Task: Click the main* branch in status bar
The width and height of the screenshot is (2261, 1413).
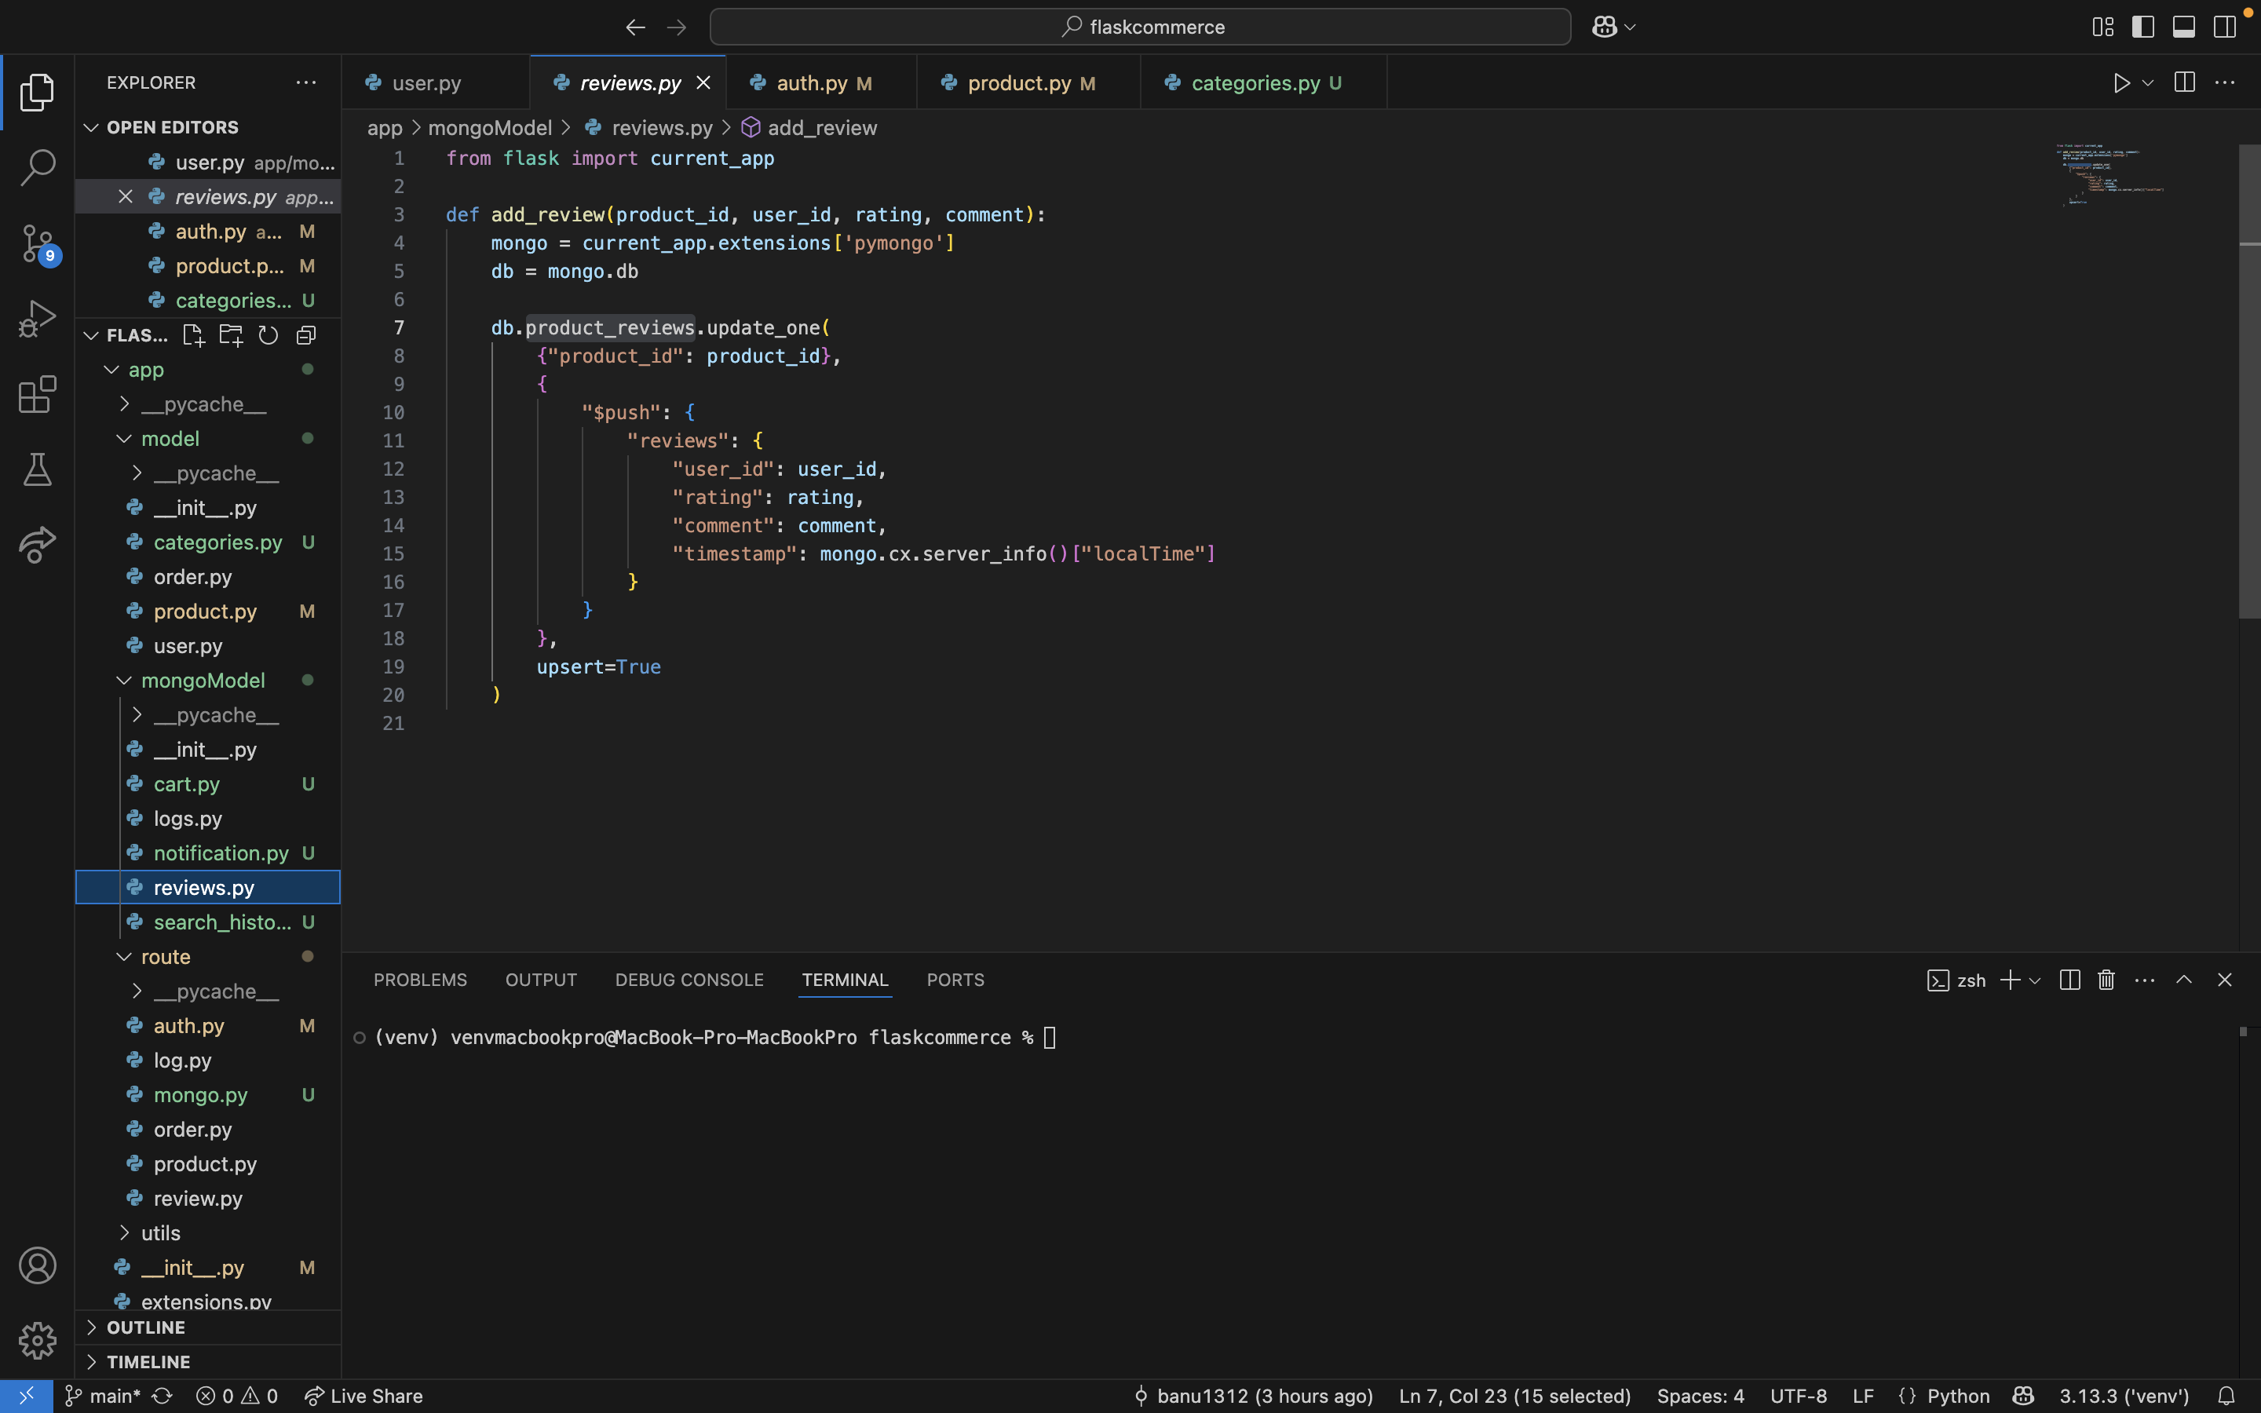Action: coord(103,1397)
